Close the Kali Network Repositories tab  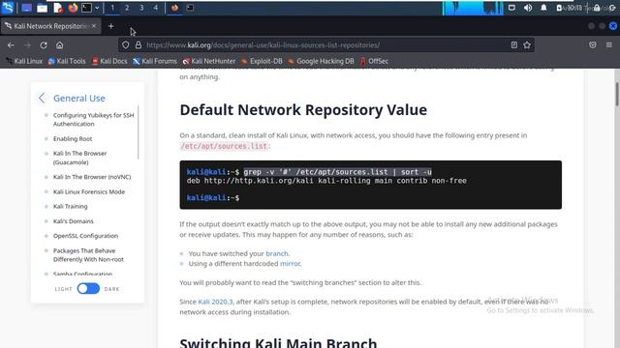point(94,26)
